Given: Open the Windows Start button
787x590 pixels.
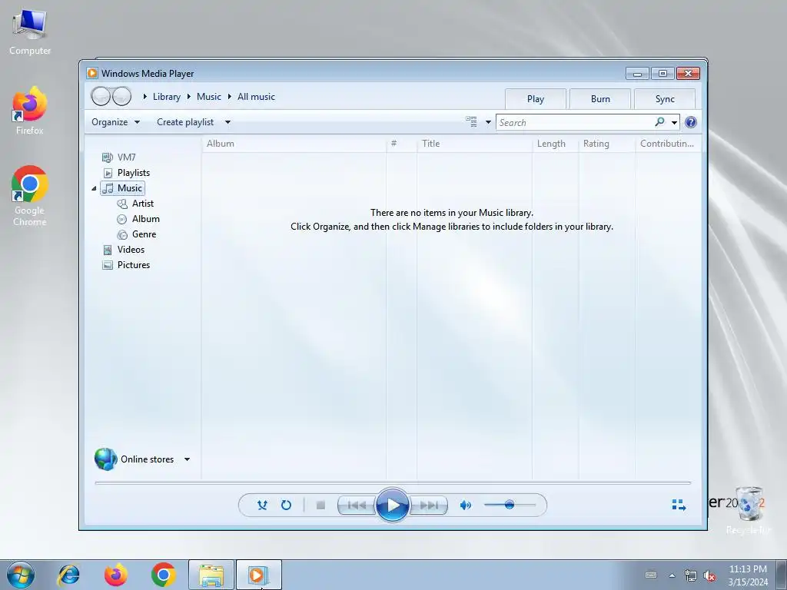Looking at the screenshot, I should pos(21,575).
